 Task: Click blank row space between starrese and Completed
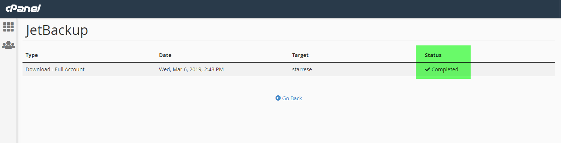367,69
